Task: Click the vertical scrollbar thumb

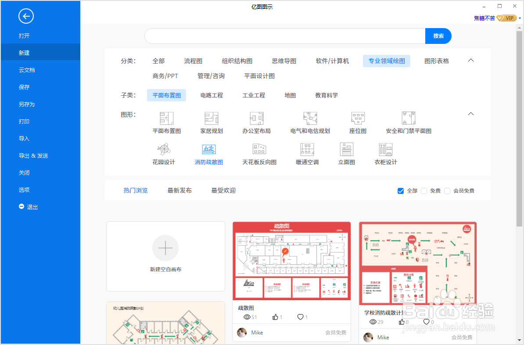Action: point(519,129)
